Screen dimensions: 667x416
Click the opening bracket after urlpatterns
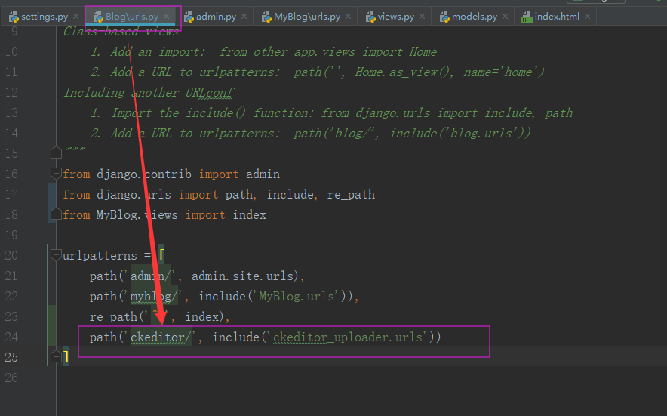[x=161, y=255]
